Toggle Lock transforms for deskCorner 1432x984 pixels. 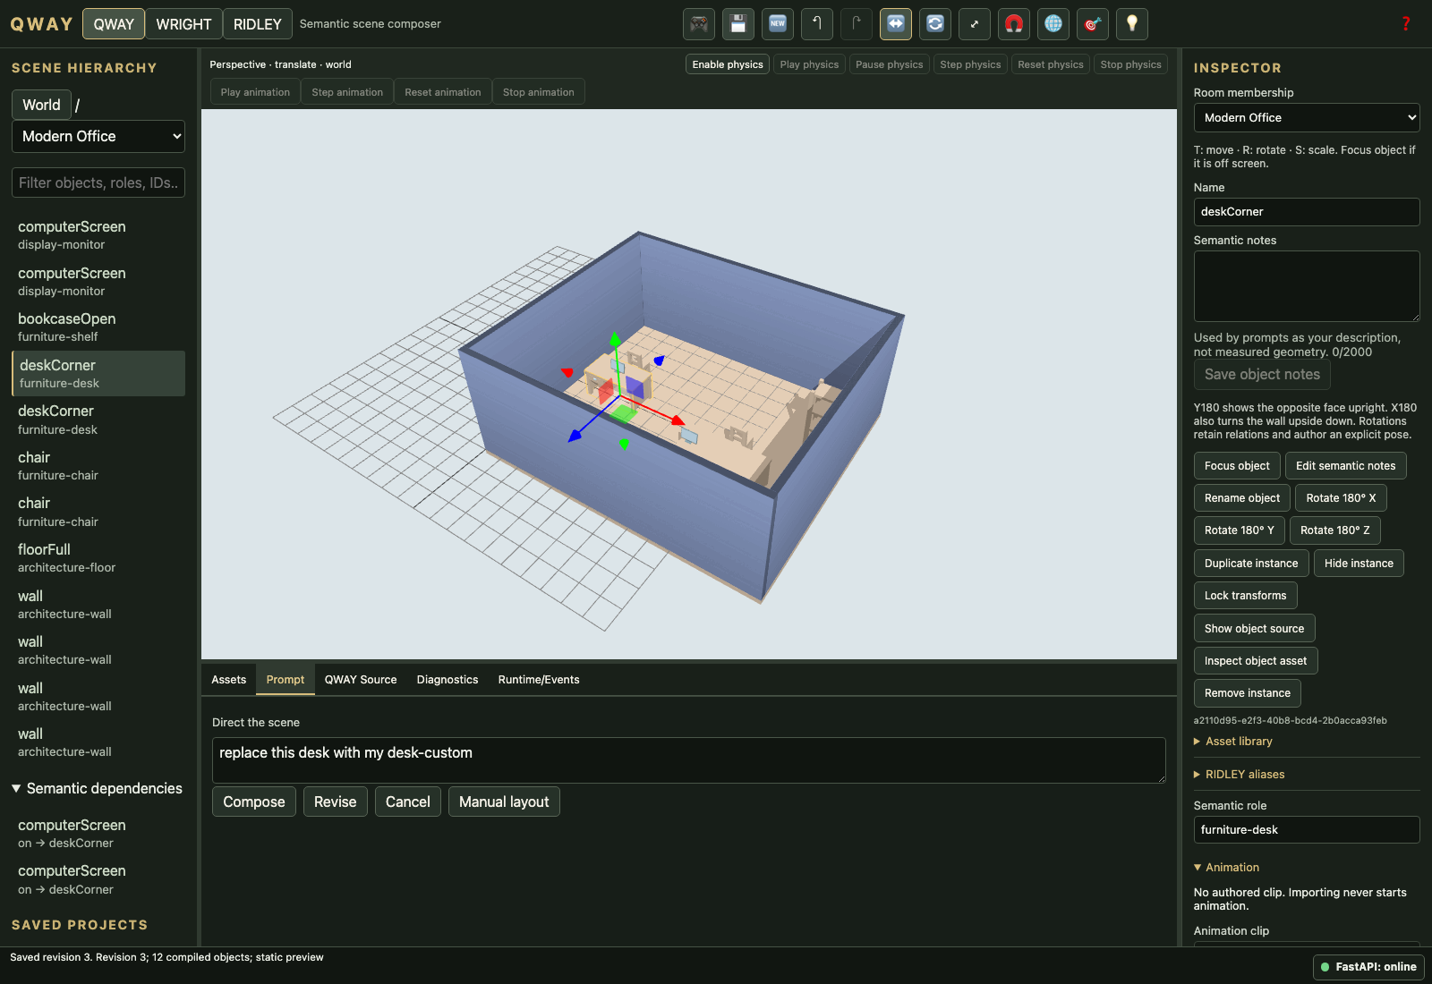(1245, 596)
